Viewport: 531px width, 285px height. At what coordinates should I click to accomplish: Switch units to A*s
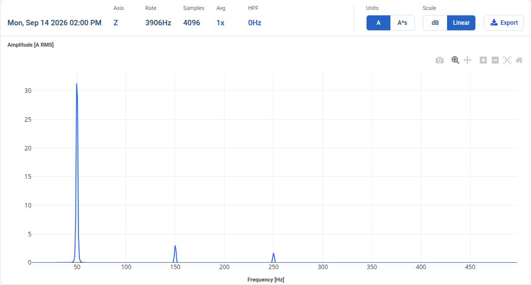[x=402, y=23]
